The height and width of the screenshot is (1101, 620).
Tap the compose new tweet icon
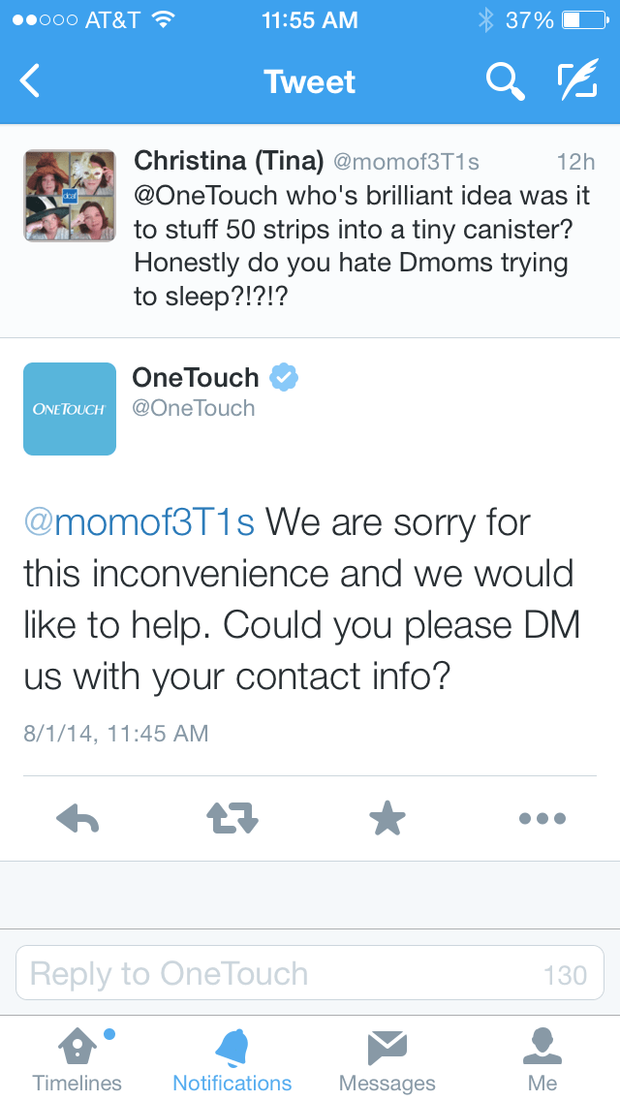tap(577, 82)
